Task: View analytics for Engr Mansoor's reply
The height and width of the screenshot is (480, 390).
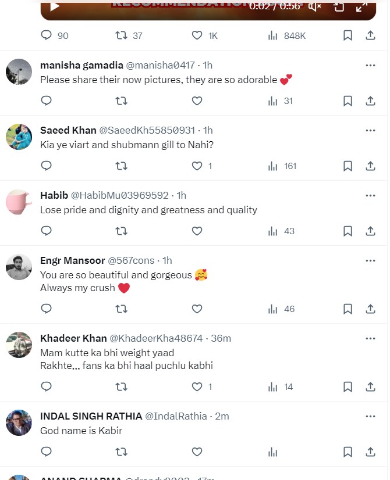Action: (x=272, y=309)
